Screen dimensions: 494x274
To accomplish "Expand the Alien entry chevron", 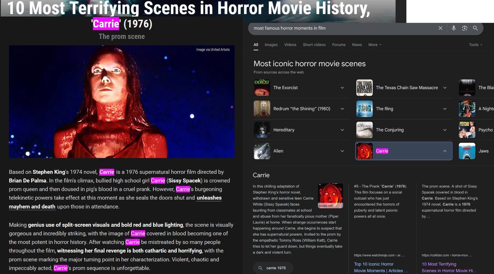I will click(x=342, y=151).
